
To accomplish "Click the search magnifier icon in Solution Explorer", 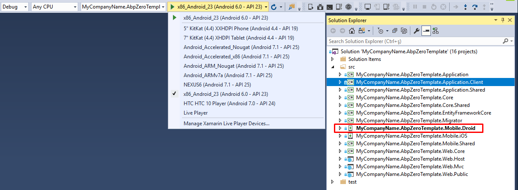I will pyautogui.click(x=506, y=41).
